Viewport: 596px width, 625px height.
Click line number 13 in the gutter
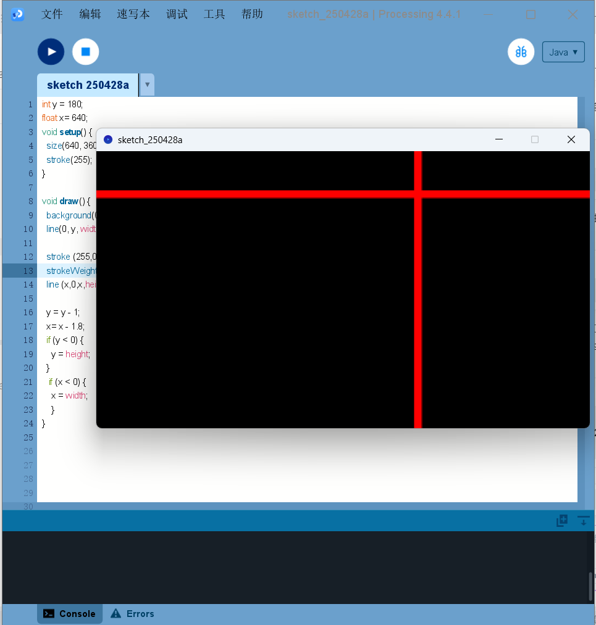pyautogui.click(x=28, y=271)
